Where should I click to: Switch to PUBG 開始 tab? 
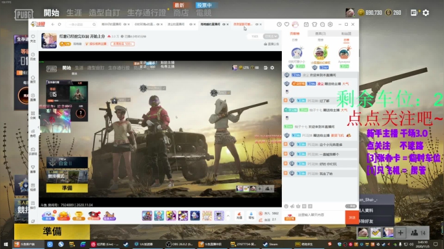pos(51,13)
